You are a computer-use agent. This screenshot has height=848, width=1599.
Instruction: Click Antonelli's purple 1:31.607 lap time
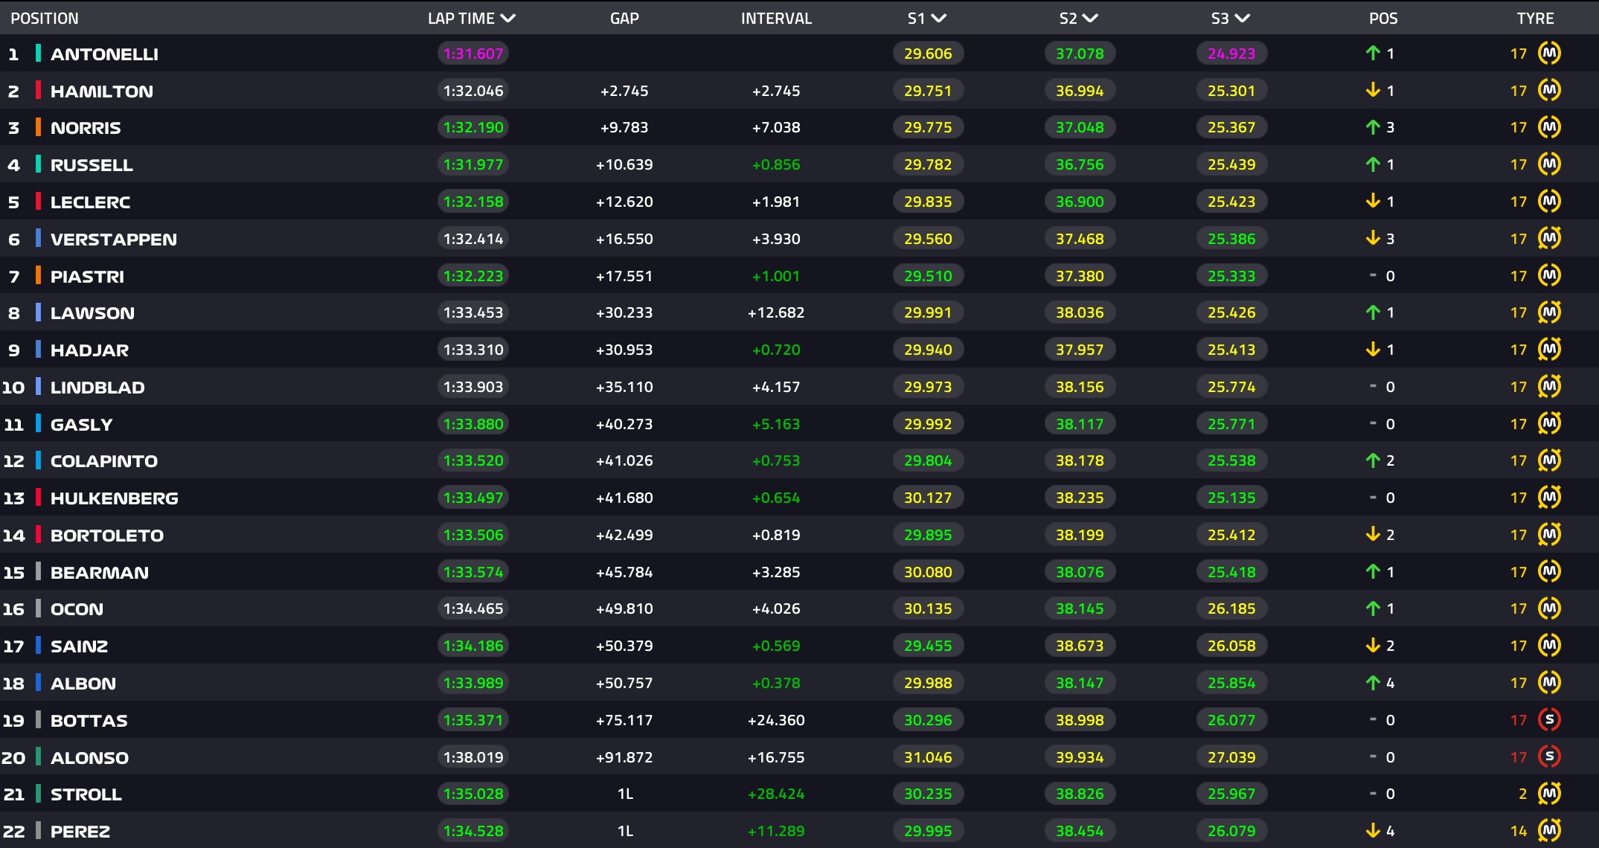(473, 54)
